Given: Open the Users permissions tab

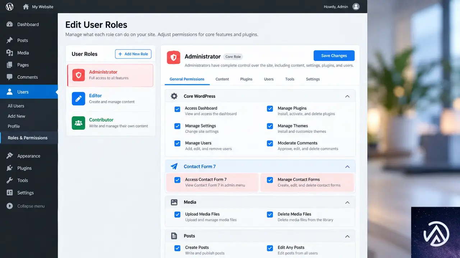Looking at the screenshot, I should point(269,79).
